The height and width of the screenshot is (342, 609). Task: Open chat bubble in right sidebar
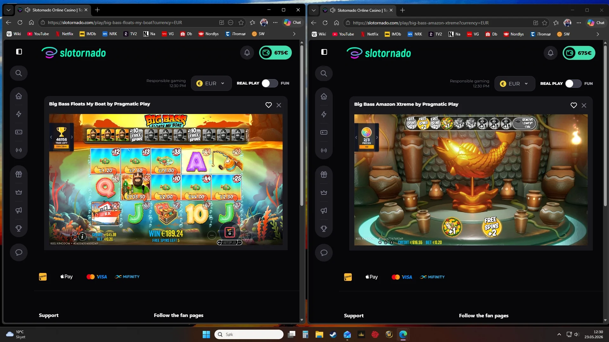pos(324,253)
